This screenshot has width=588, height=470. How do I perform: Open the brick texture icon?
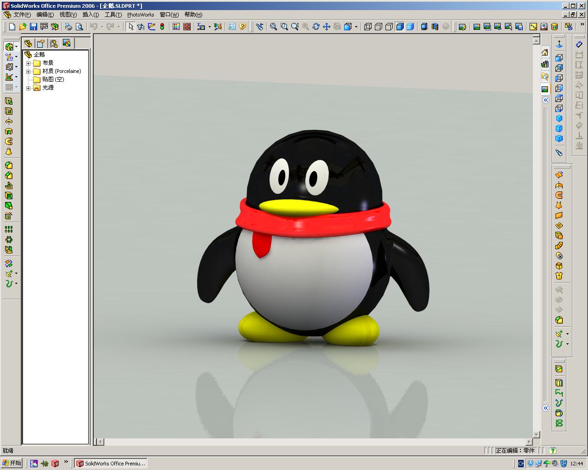click(187, 27)
